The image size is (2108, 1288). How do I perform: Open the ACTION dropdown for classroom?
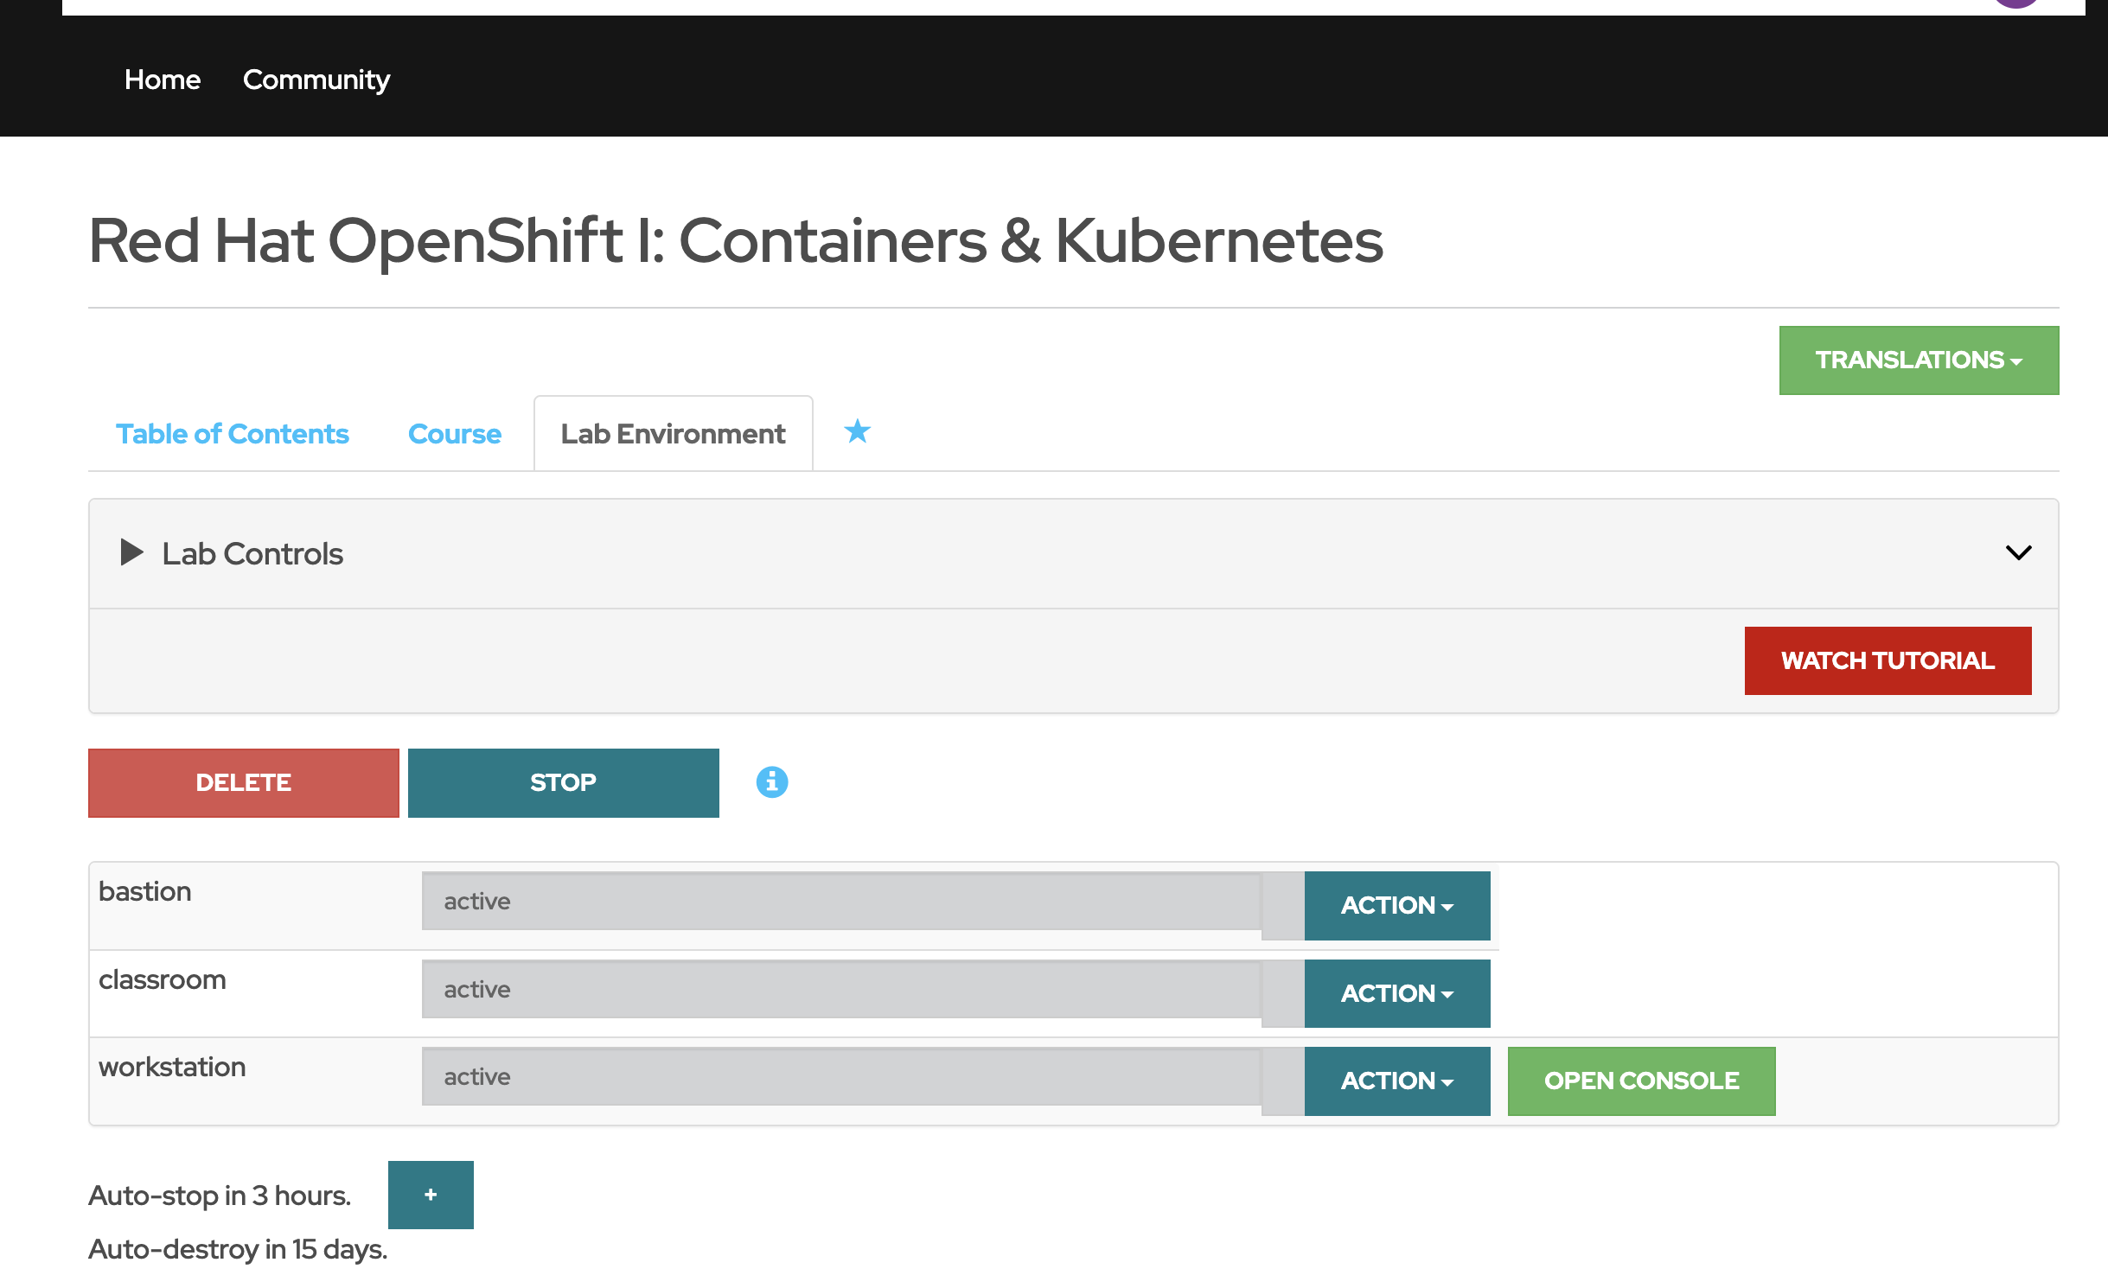[x=1396, y=993]
